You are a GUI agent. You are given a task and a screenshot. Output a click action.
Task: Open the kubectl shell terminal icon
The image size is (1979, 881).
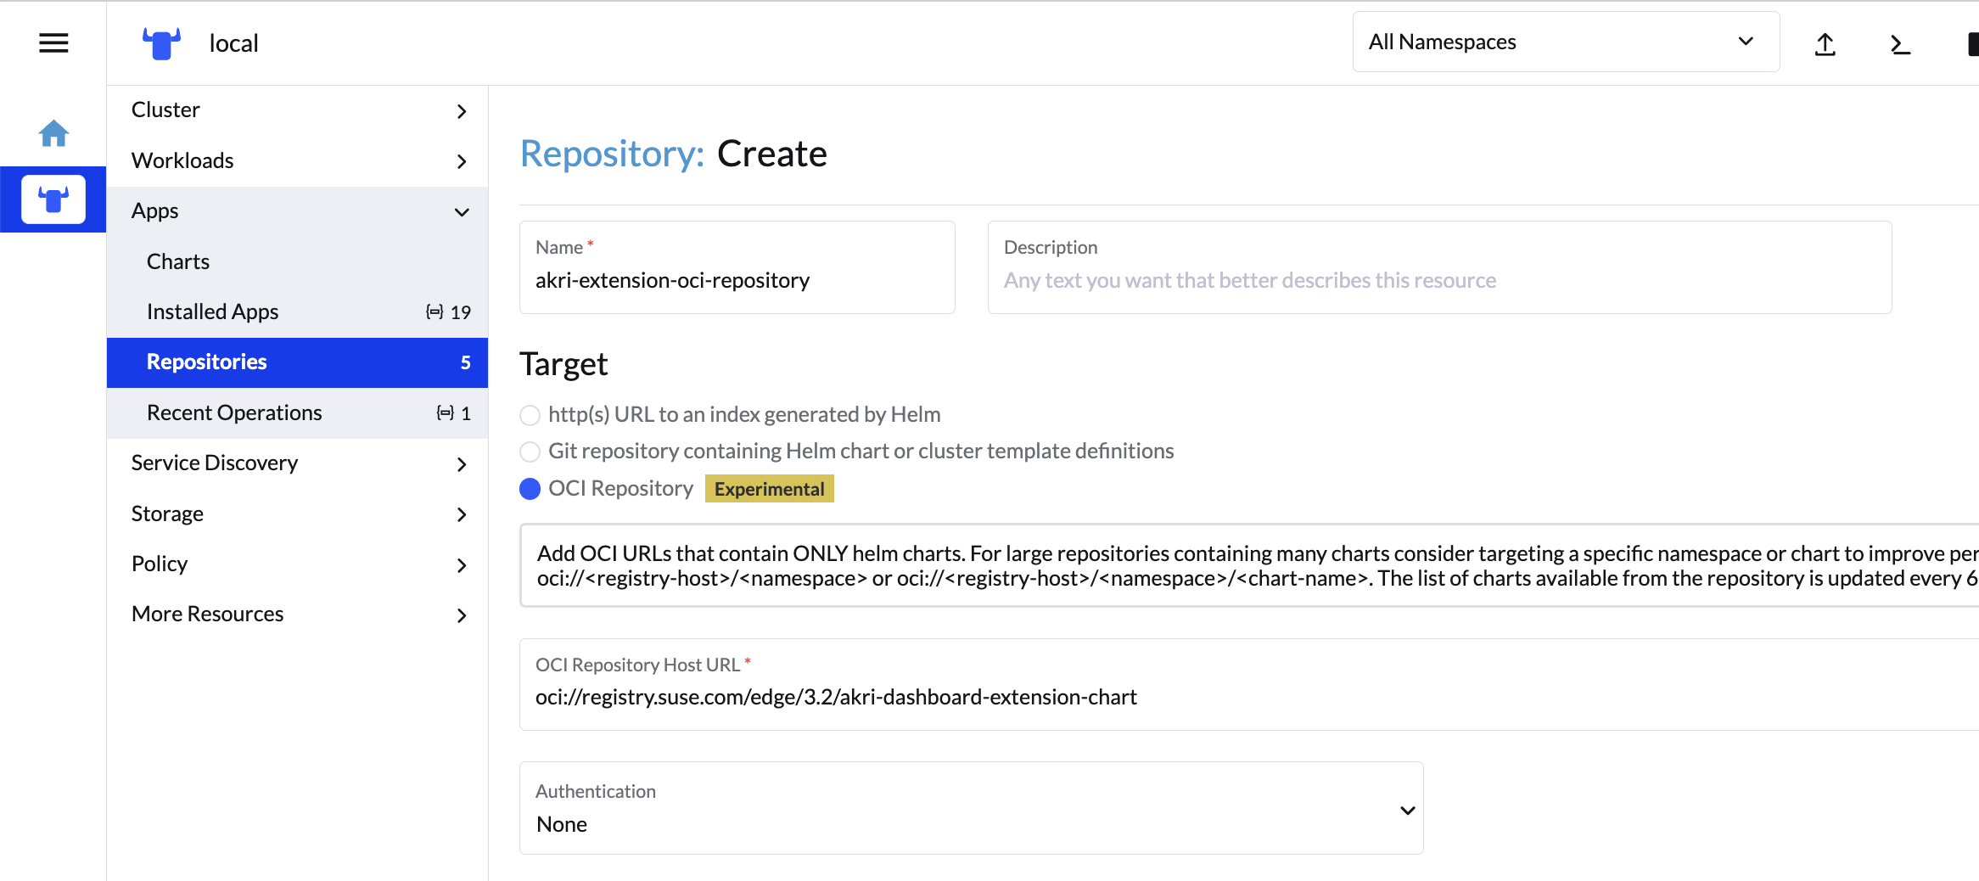[1900, 44]
